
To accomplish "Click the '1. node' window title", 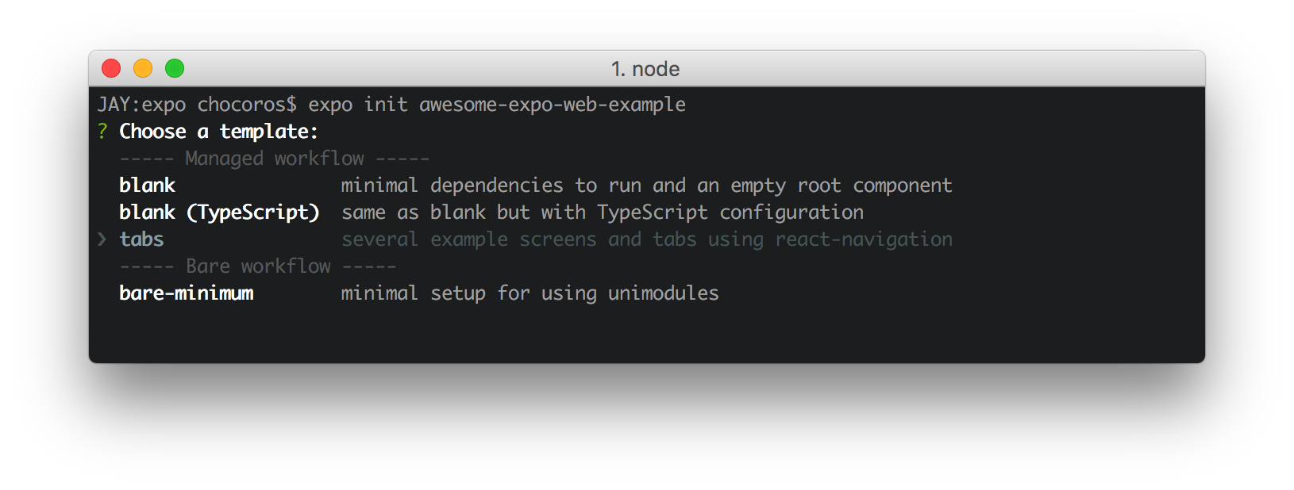I will click(645, 69).
